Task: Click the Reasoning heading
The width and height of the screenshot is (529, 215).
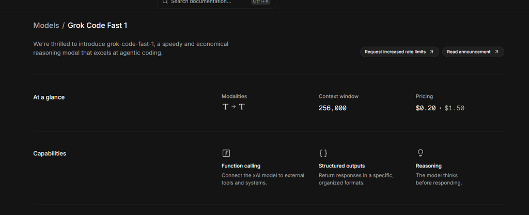Action: click(429, 166)
